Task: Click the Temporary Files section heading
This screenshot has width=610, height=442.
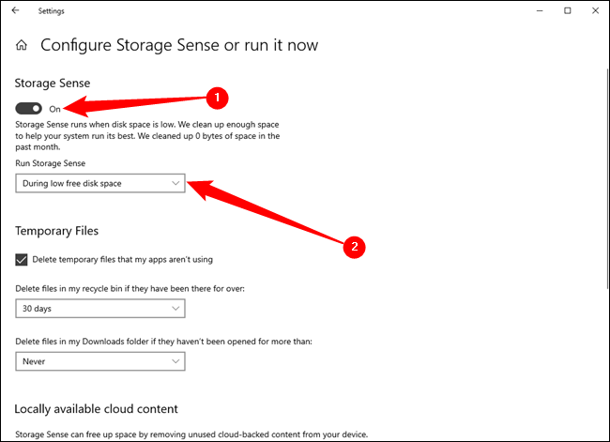Action: 57,231
